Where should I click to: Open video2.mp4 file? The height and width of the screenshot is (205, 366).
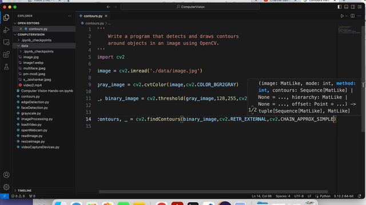[32, 85]
